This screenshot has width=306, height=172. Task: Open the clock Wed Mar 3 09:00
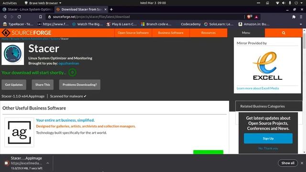tap(153, 3)
